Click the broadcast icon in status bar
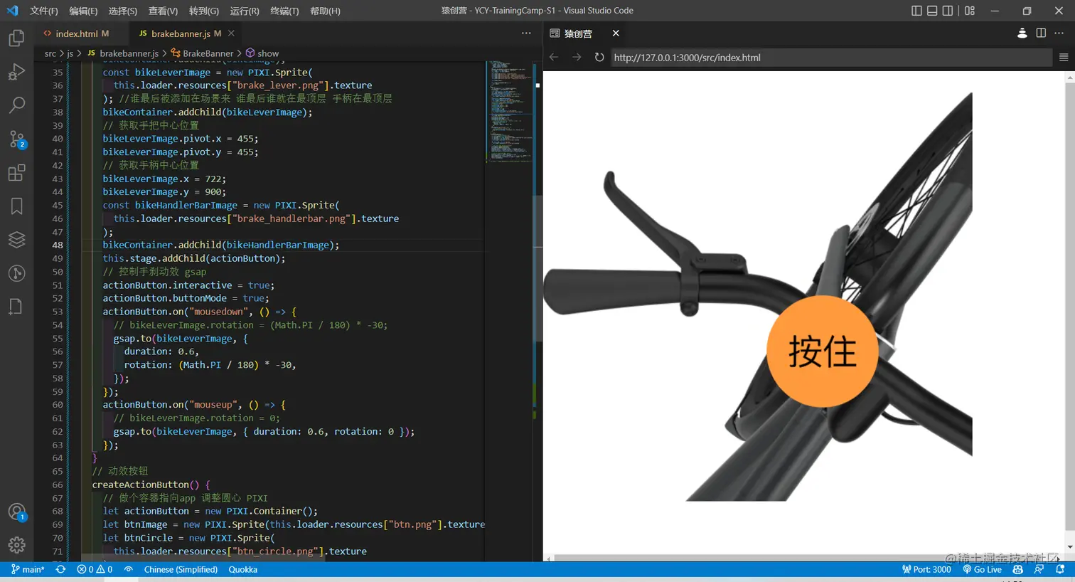This screenshot has height=582, width=1075. pyautogui.click(x=128, y=569)
